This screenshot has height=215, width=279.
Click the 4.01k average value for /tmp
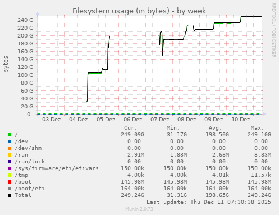[x=221, y=175]
